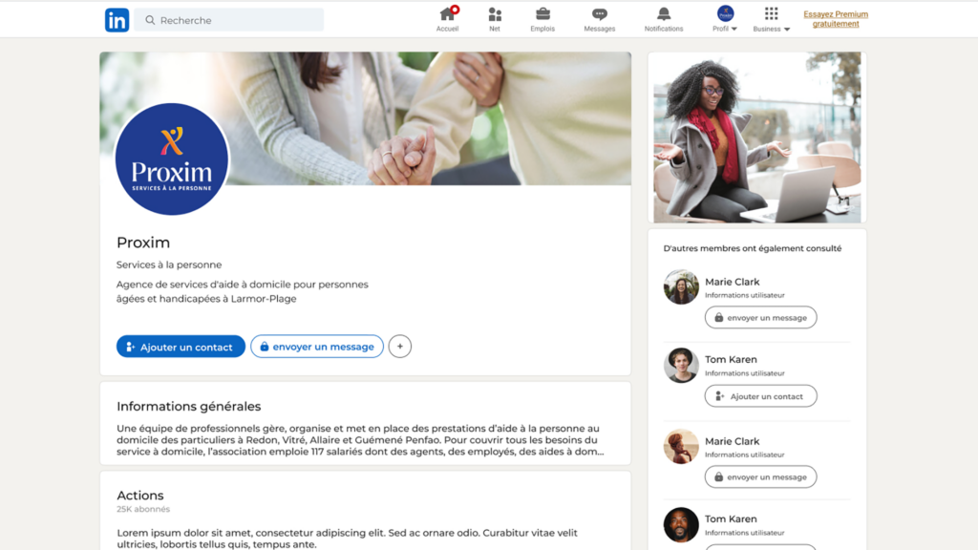Click the 25K abonnés text

pos(143,509)
